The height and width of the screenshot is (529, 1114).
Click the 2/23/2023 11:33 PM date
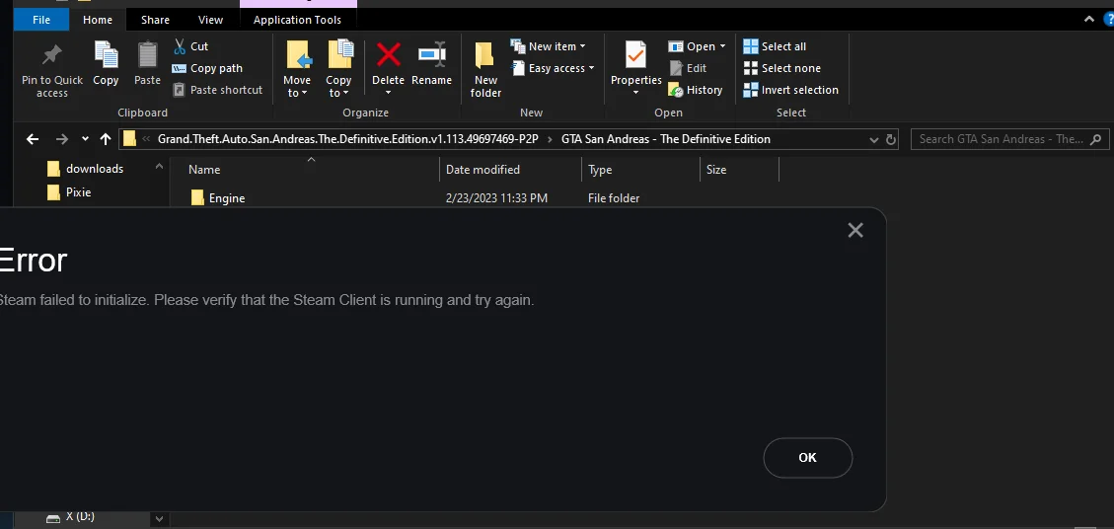point(496,198)
